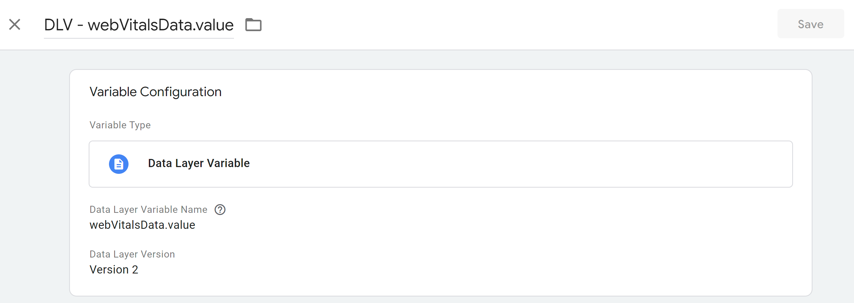Screen dimensions: 854x303
Task: Select the Data Layer Variable type label
Action: pyautogui.click(x=199, y=163)
